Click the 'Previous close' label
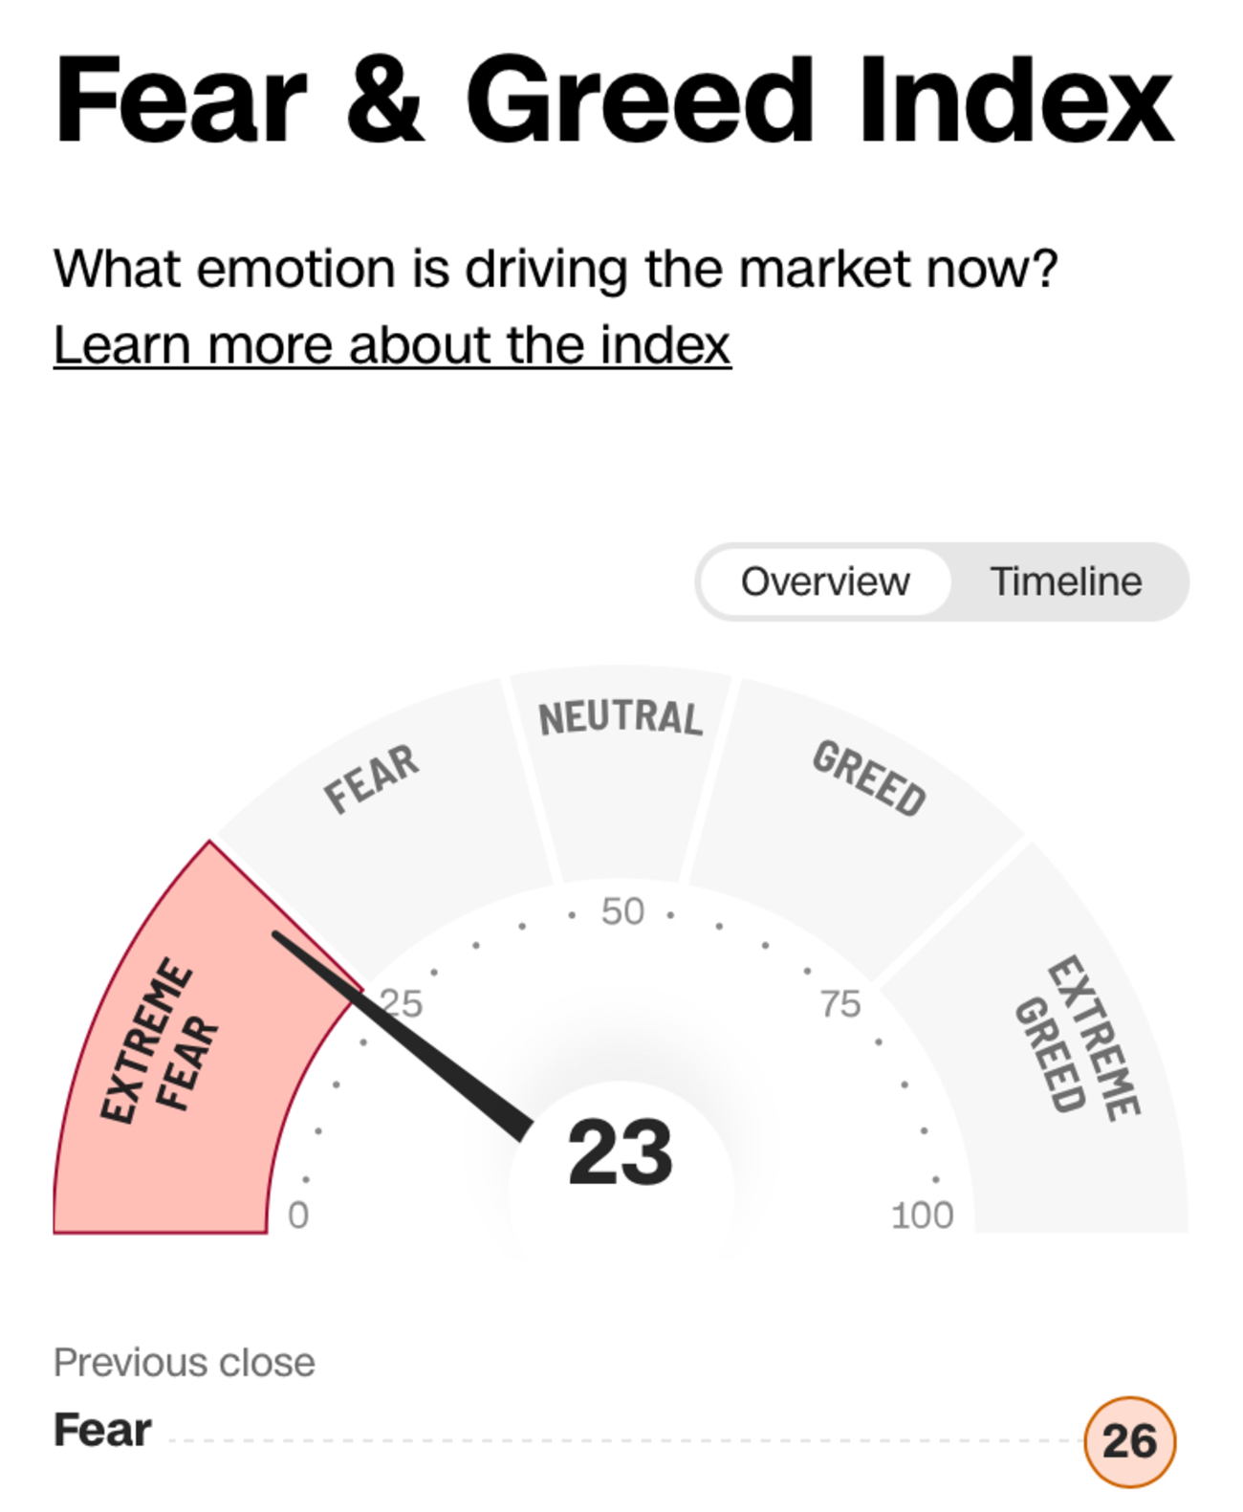 184,1362
